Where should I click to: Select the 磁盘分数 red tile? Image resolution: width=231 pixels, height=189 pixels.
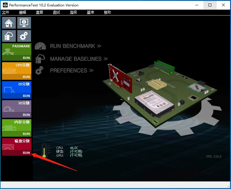(x=17, y=147)
